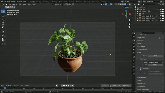This screenshot has width=165, height=93.
Task: Open the Tool properties tab icon
Action: click(x=134, y=36)
